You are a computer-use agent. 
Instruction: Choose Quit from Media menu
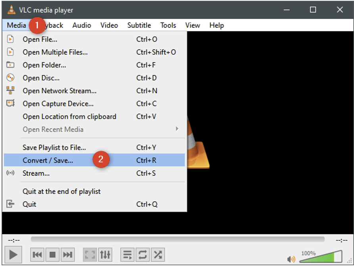94,204
